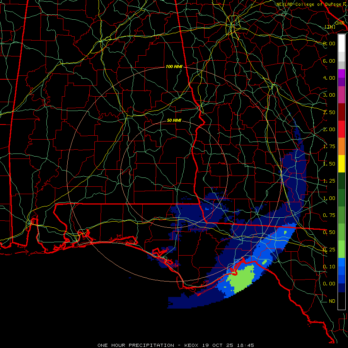Pick the white swatch atop legend

tap(341, 43)
